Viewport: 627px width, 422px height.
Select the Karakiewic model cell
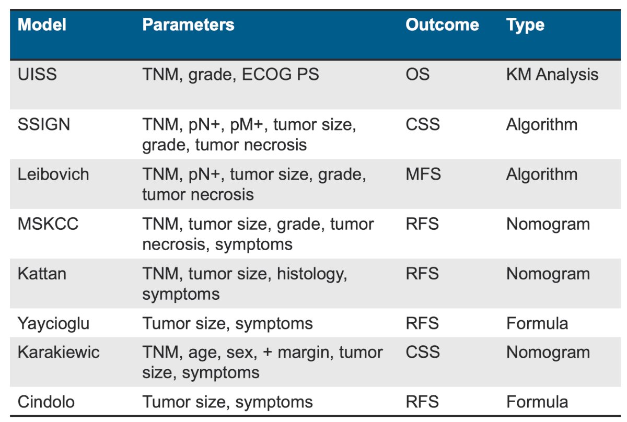pyautogui.click(x=59, y=352)
